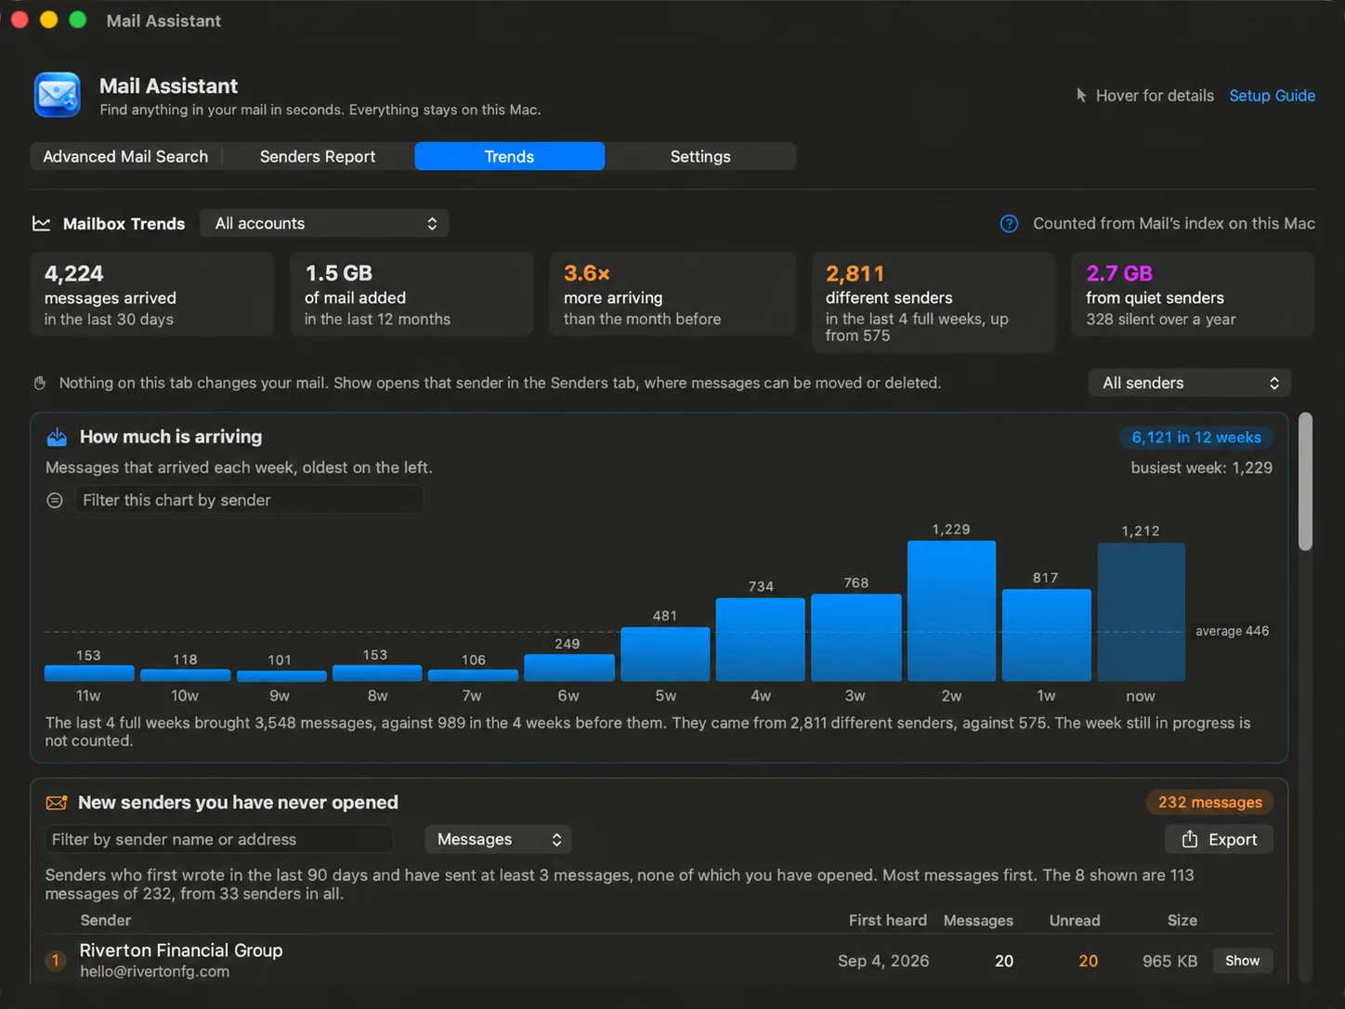Click the 1.5 GB of mail added card
1345x1009 pixels.
tap(411, 295)
